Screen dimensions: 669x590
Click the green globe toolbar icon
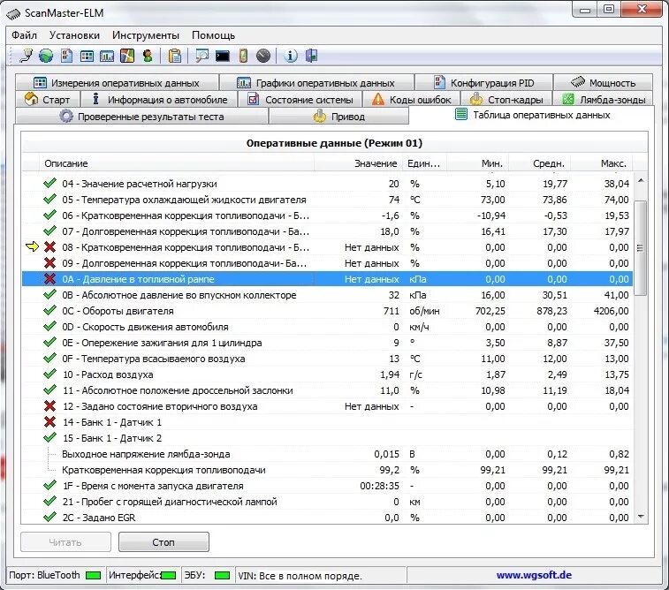click(x=46, y=56)
